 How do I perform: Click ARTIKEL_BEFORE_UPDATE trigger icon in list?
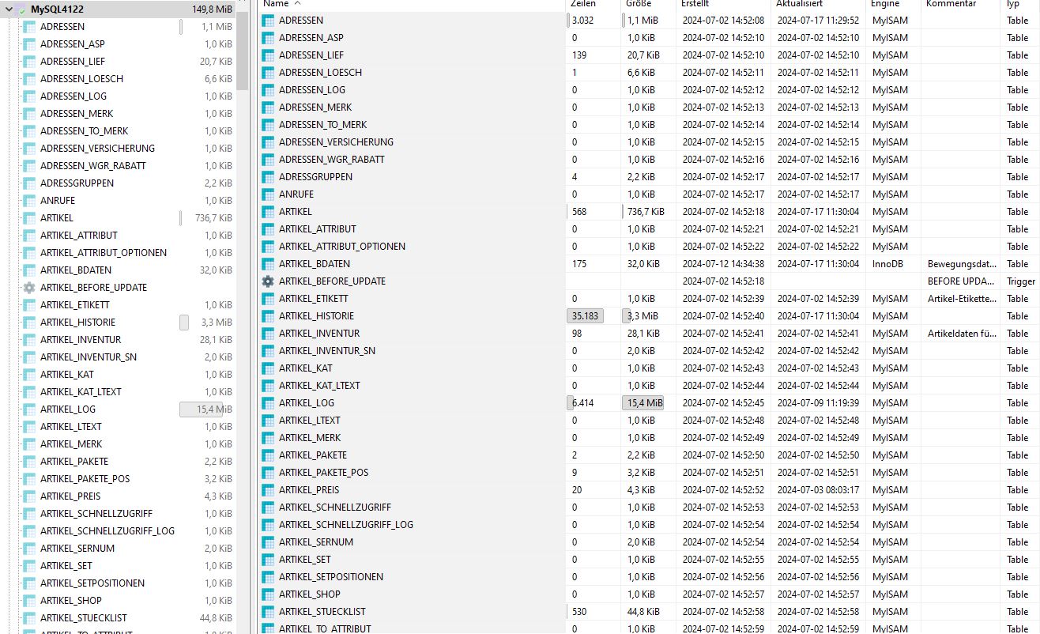pyautogui.click(x=268, y=281)
